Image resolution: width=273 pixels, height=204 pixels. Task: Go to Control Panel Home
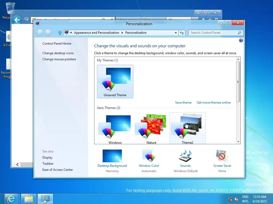57,44
